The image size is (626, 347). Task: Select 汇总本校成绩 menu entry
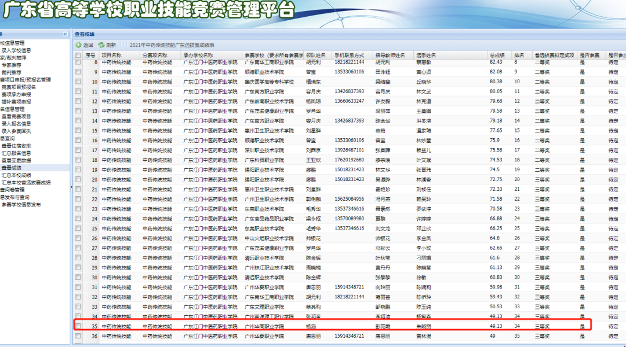pos(16,175)
